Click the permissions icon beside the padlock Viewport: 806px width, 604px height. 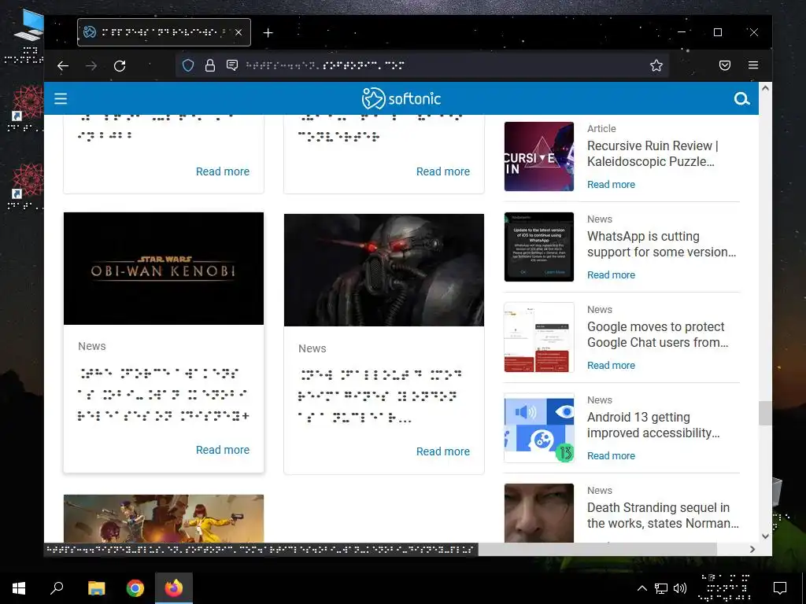[232, 65]
